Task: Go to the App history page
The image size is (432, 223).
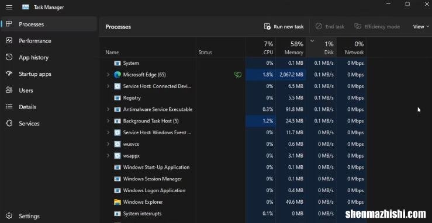Action: pyautogui.click(x=49, y=57)
